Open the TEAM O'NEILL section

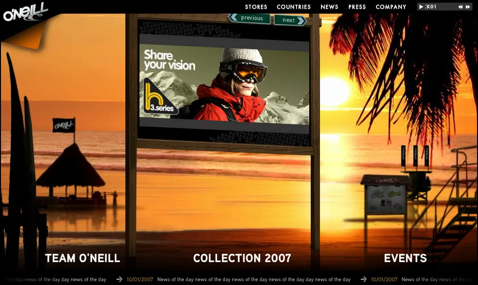click(x=82, y=258)
